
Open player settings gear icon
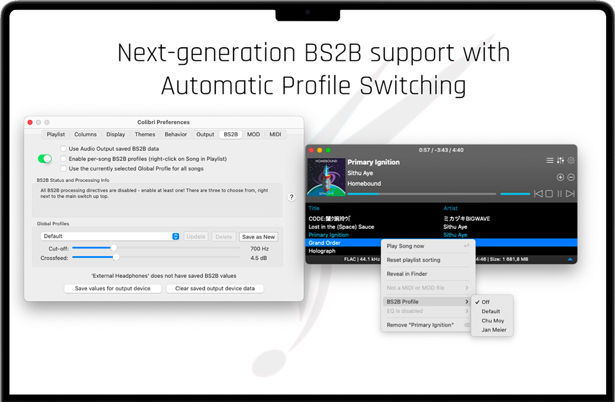pos(571,161)
